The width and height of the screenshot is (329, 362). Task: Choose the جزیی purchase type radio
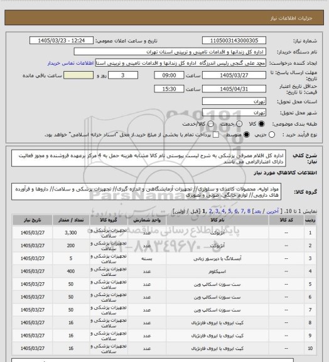[x=272, y=134]
